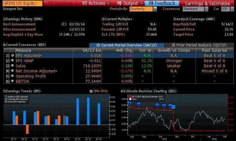Click the 99) Feedback button
236x141 pixels.
pyautogui.click(x=162, y=3)
